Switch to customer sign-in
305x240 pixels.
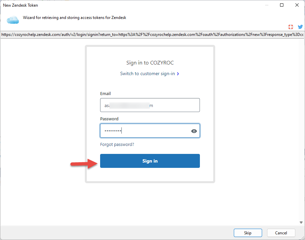pyautogui.click(x=147, y=74)
